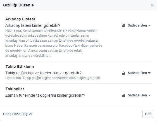Expand the arrow next to Arkadaş Listesi Sadece Ben
This screenshot has height=121, width=157.
point(149,25)
